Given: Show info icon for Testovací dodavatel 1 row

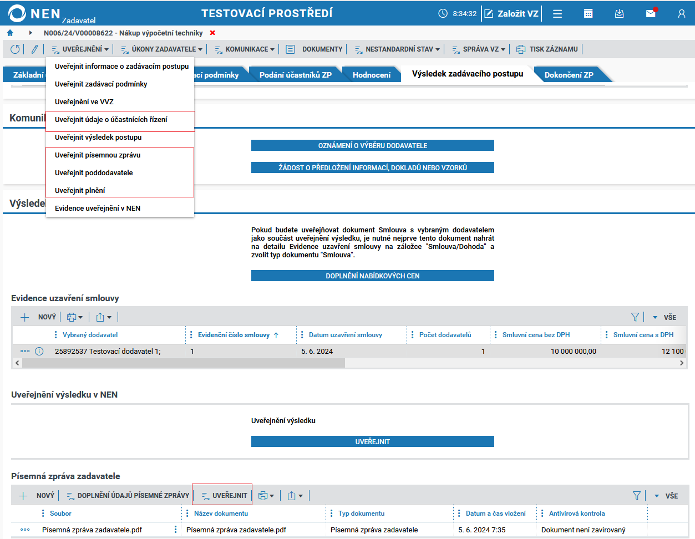Looking at the screenshot, I should click(x=39, y=351).
